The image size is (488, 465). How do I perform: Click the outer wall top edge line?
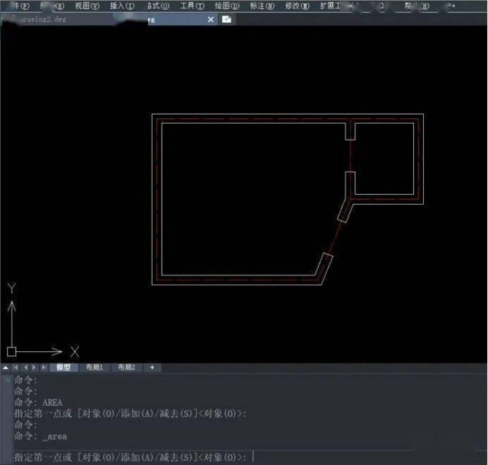click(287, 115)
